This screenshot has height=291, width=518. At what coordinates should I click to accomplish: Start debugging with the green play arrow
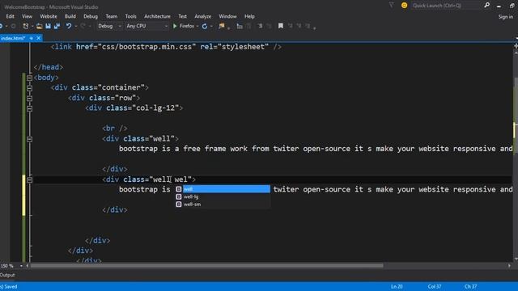tap(175, 26)
